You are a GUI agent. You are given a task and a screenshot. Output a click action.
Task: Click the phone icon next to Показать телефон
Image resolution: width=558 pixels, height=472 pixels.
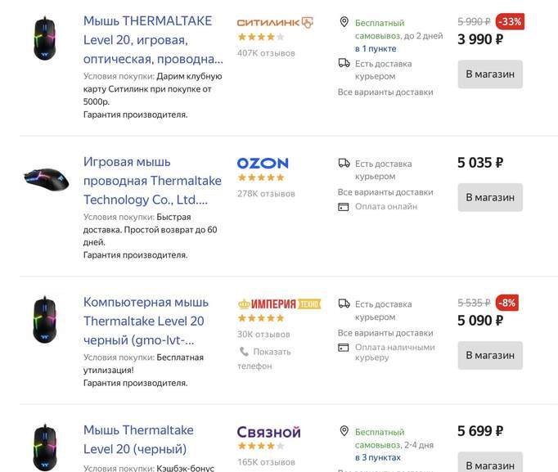click(x=243, y=352)
